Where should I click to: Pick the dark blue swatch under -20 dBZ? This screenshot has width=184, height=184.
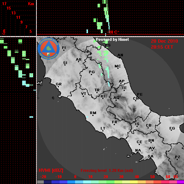click(47, 182)
